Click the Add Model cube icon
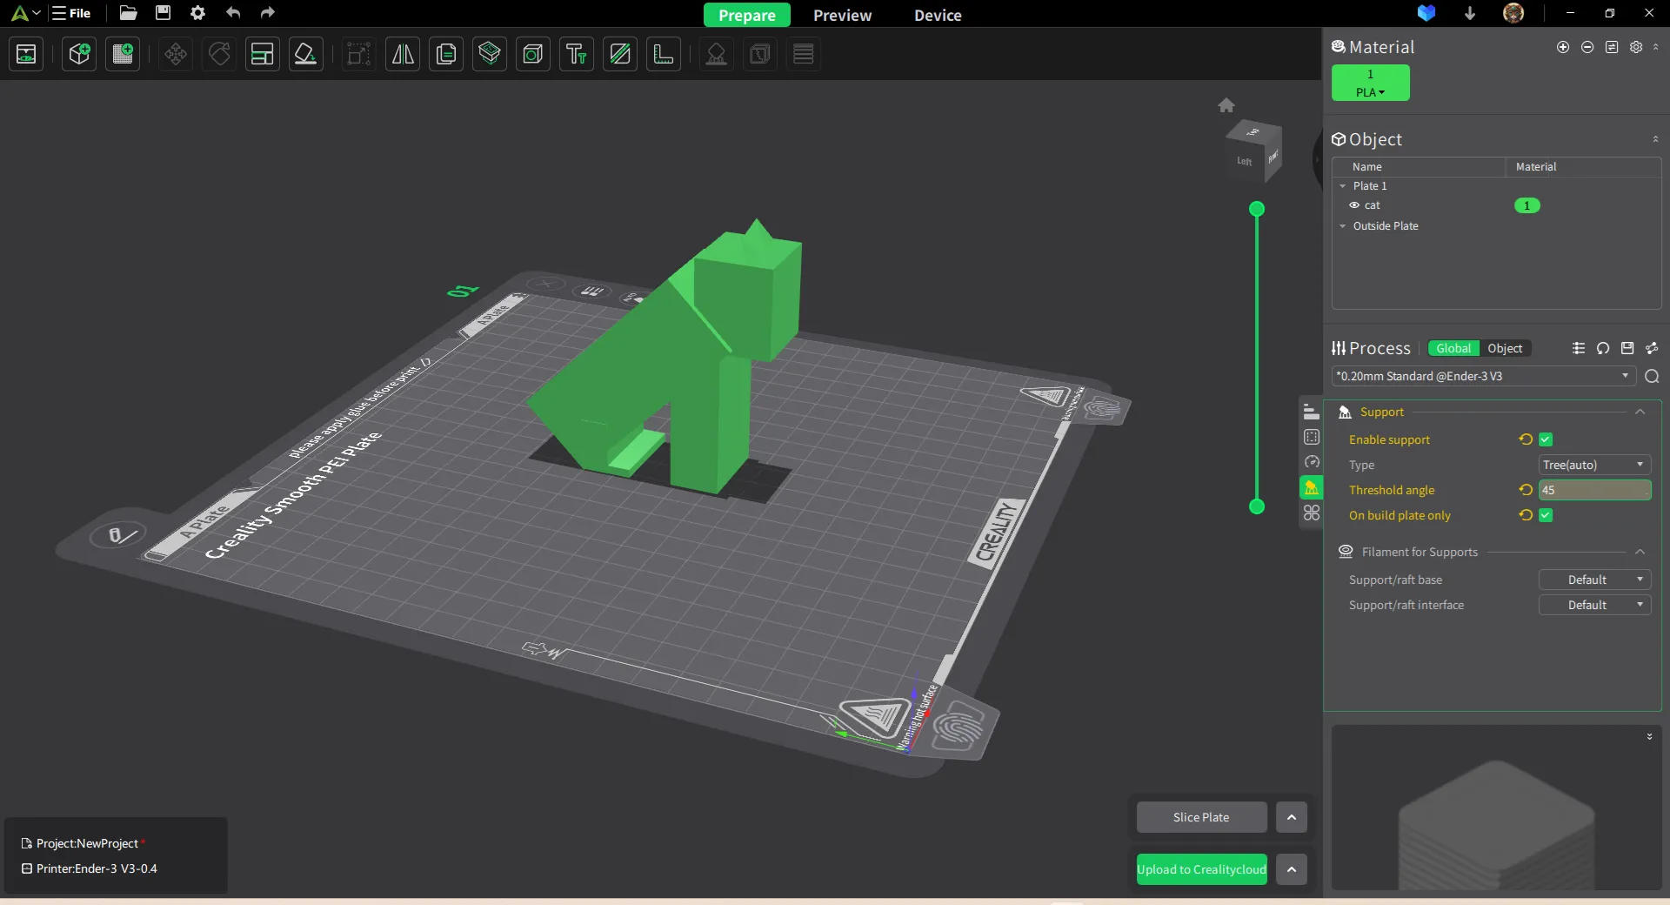The width and height of the screenshot is (1670, 905). tap(79, 54)
